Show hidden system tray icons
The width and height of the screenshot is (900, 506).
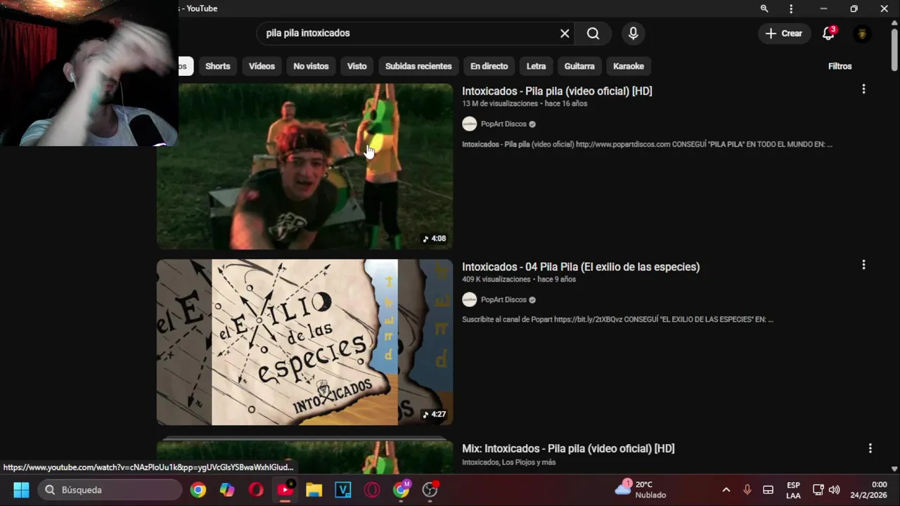tap(726, 490)
